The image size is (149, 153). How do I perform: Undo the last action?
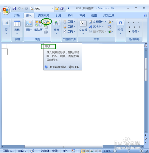point(19,9)
